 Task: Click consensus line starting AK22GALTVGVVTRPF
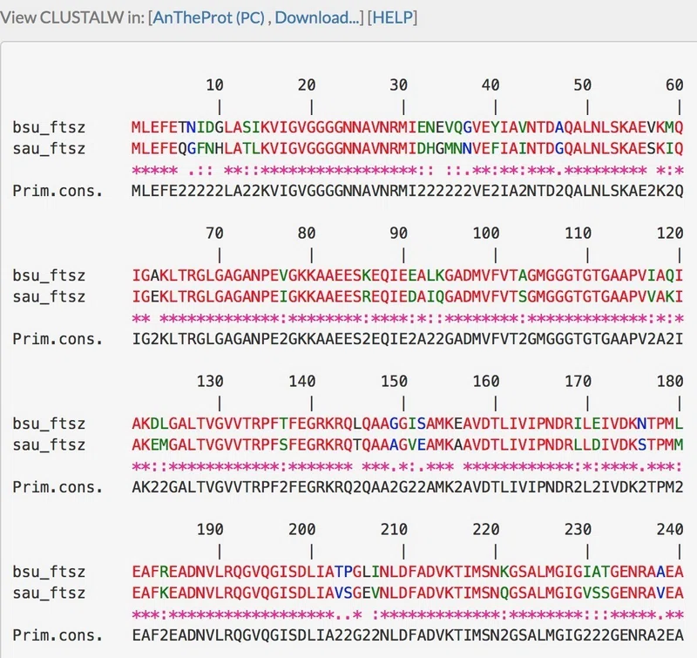(407, 487)
